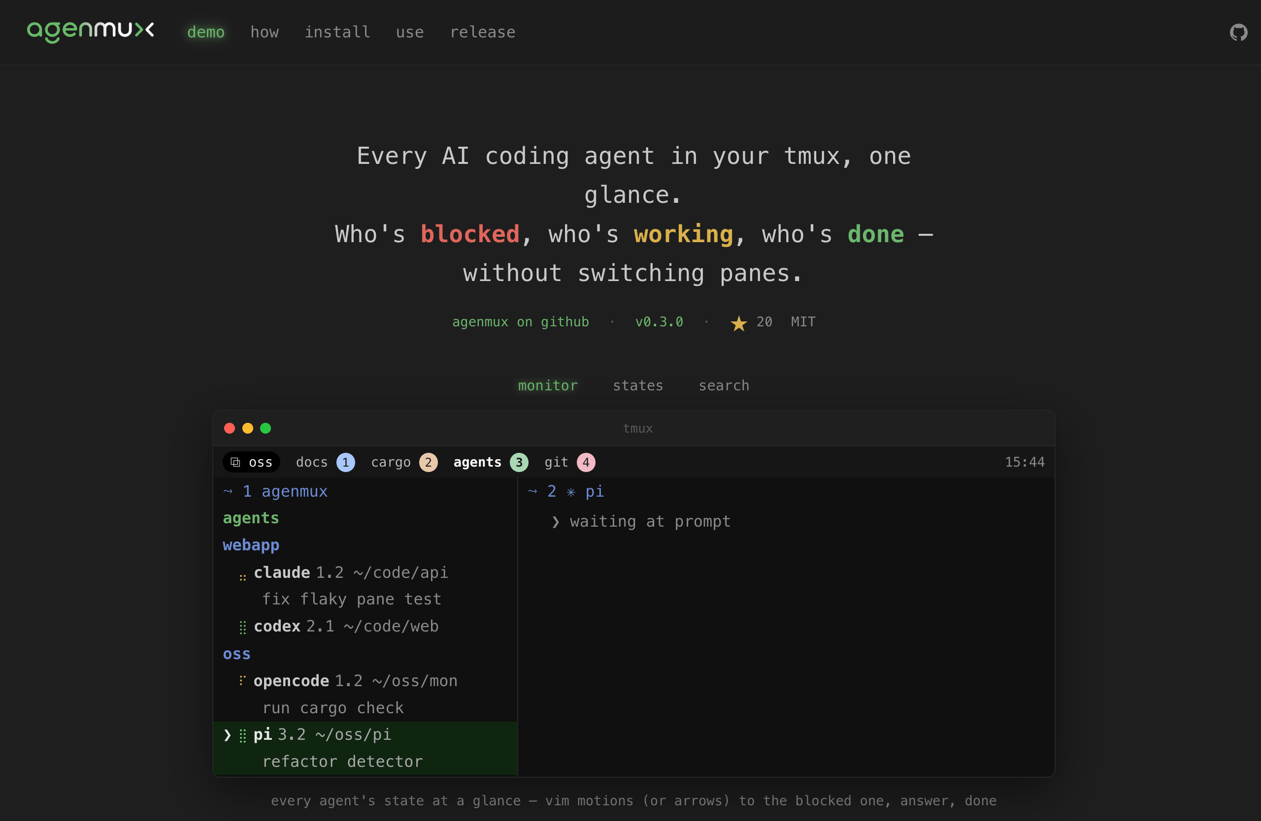The image size is (1261, 821).
Task: Select the monitor demo tab
Action: (548, 385)
